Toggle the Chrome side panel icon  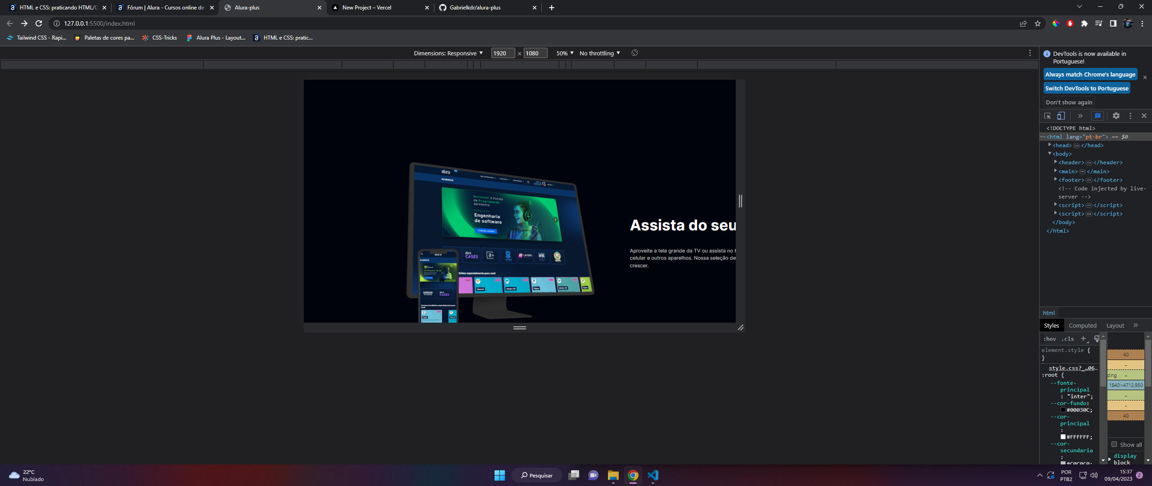(x=1113, y=24)
